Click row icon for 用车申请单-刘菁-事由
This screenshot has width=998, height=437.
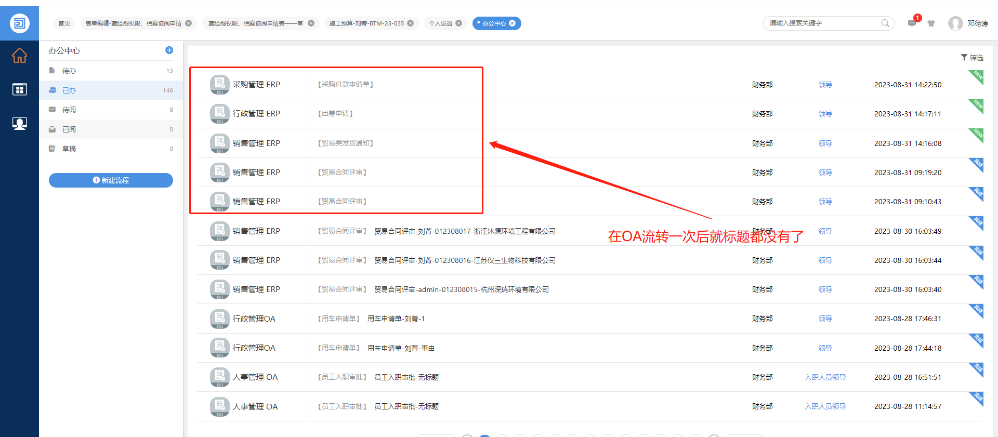point(220,348)
